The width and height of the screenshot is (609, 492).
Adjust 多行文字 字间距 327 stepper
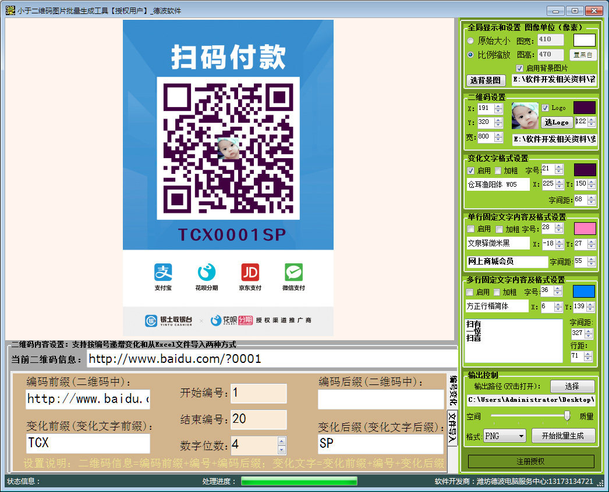[589, 333]
